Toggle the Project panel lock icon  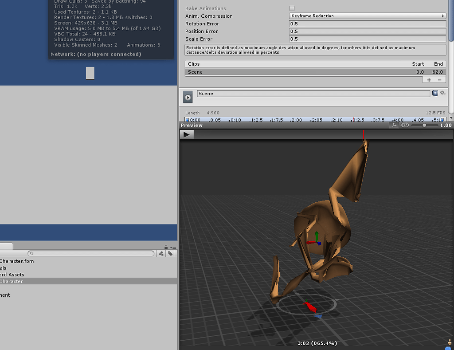(166, 247)
